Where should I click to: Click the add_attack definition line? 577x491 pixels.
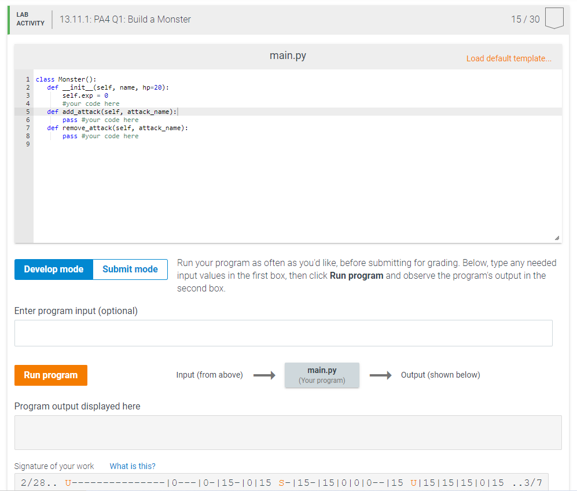(112, 112)
